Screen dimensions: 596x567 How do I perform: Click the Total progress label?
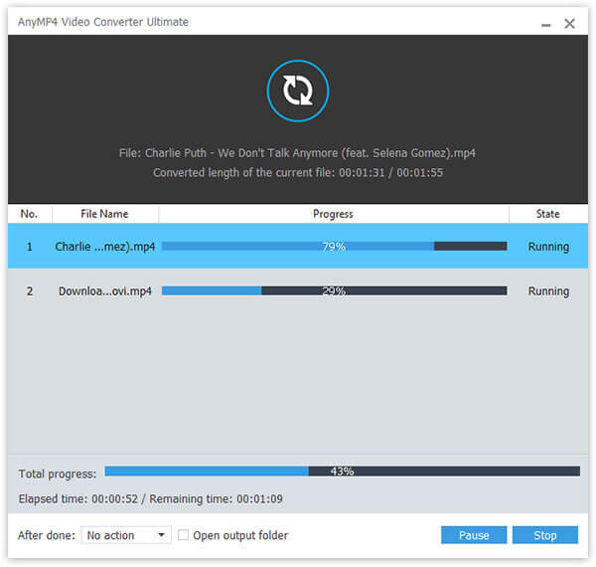click(x=58, y=473)
